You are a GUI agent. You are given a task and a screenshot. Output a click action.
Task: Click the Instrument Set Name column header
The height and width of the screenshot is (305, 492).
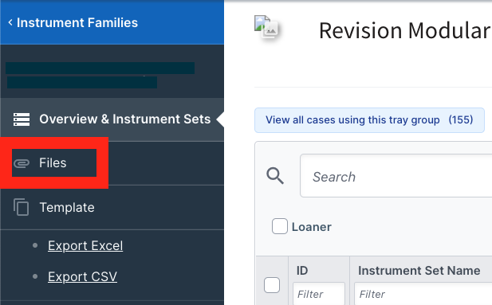click(419, 271)
